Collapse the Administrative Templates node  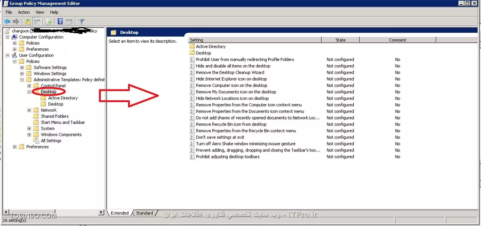pyautogui.click(x=22, y=80)
